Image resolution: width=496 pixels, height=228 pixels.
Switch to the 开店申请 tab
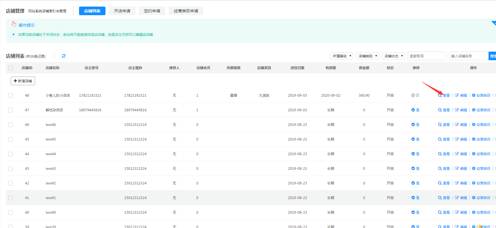[x=122, y=11]
